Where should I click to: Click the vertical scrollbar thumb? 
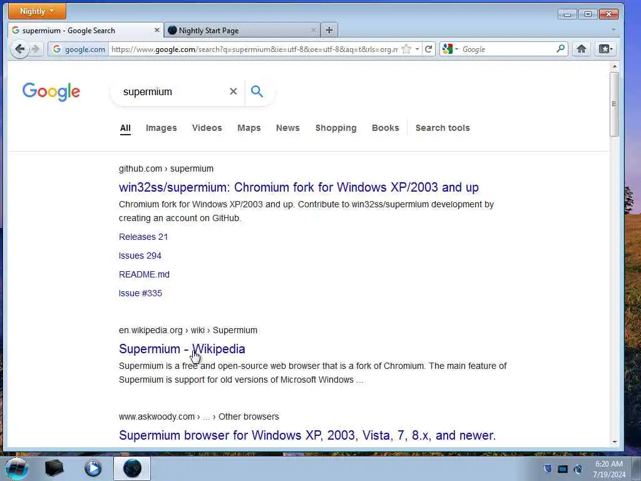[614, 104]
